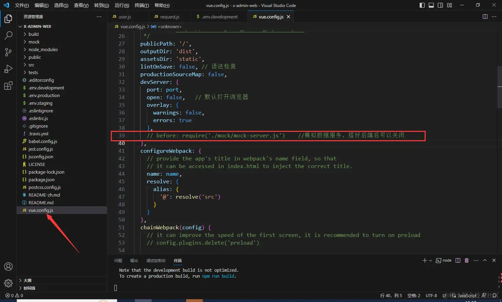The image size is (502, 302).
Task: Expand the src folder
Action: point(62,65)
